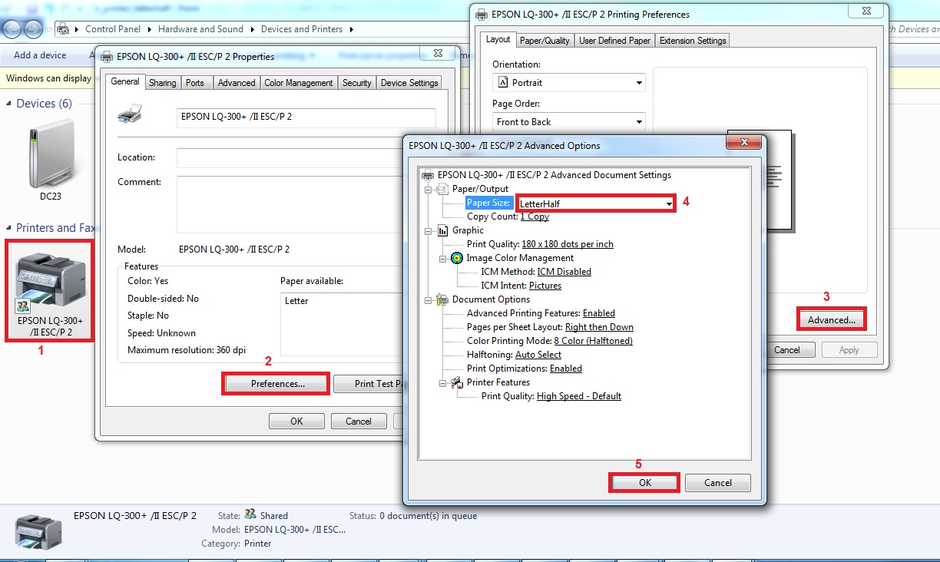Click the Image Color Management icon
Screen dimensions: 940x562
[x=457, y=258]
